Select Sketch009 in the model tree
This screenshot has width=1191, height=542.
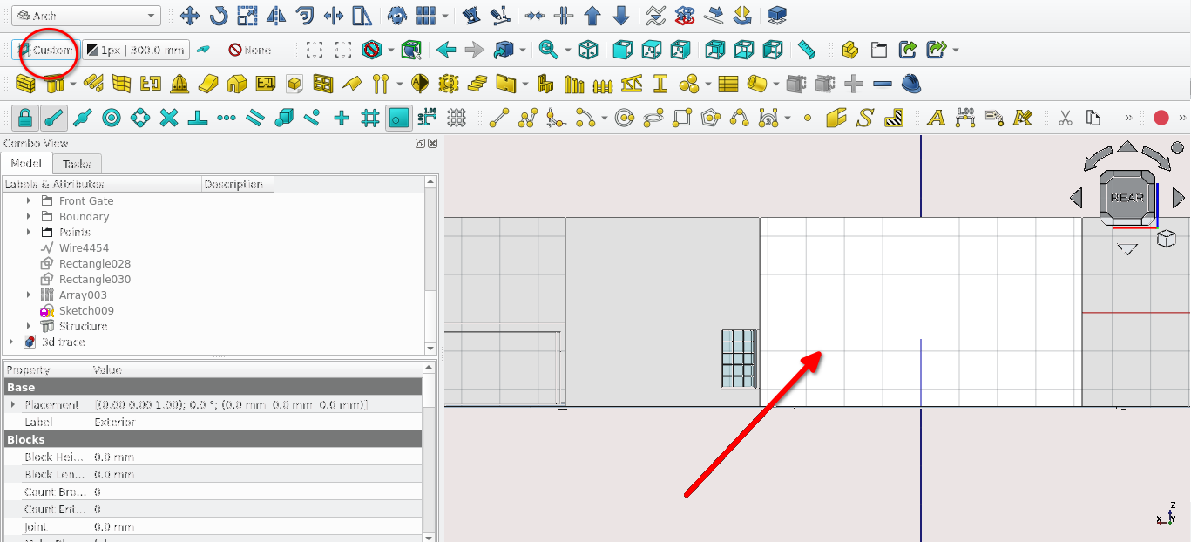pos(85,311)
